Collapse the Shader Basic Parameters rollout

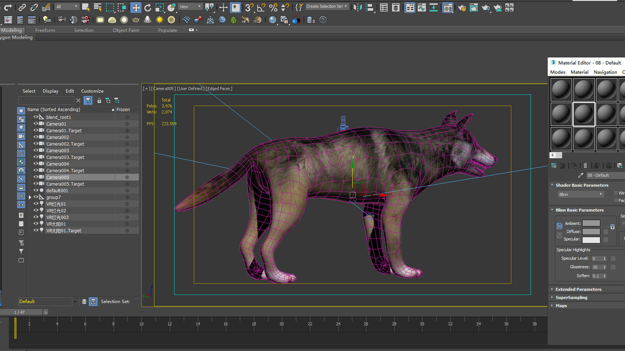(552, 185)
